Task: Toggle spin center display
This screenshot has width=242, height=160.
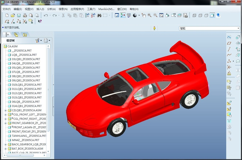Action: click(123, 15)
